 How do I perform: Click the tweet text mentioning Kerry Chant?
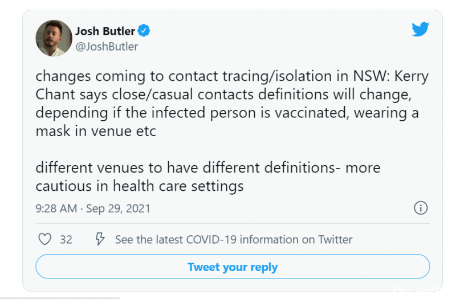tap(232, 104)
